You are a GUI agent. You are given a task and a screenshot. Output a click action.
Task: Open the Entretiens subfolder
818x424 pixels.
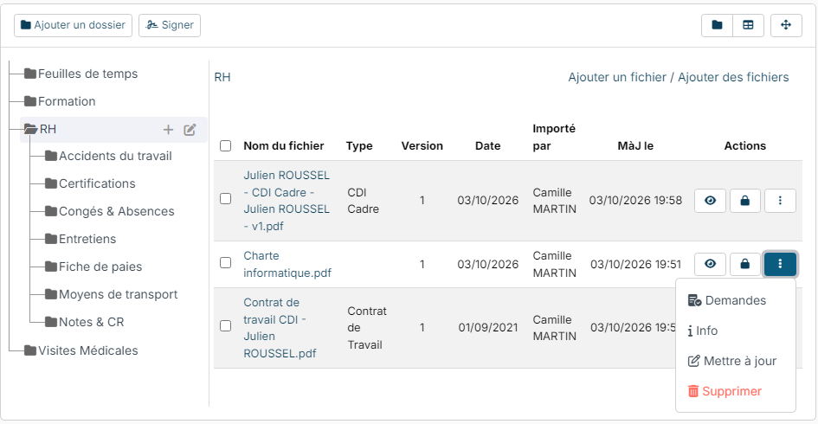[81, 239]
